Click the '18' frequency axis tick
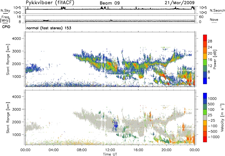The height and width of the screenshot is (156, 225). click(x=19, y=17)
